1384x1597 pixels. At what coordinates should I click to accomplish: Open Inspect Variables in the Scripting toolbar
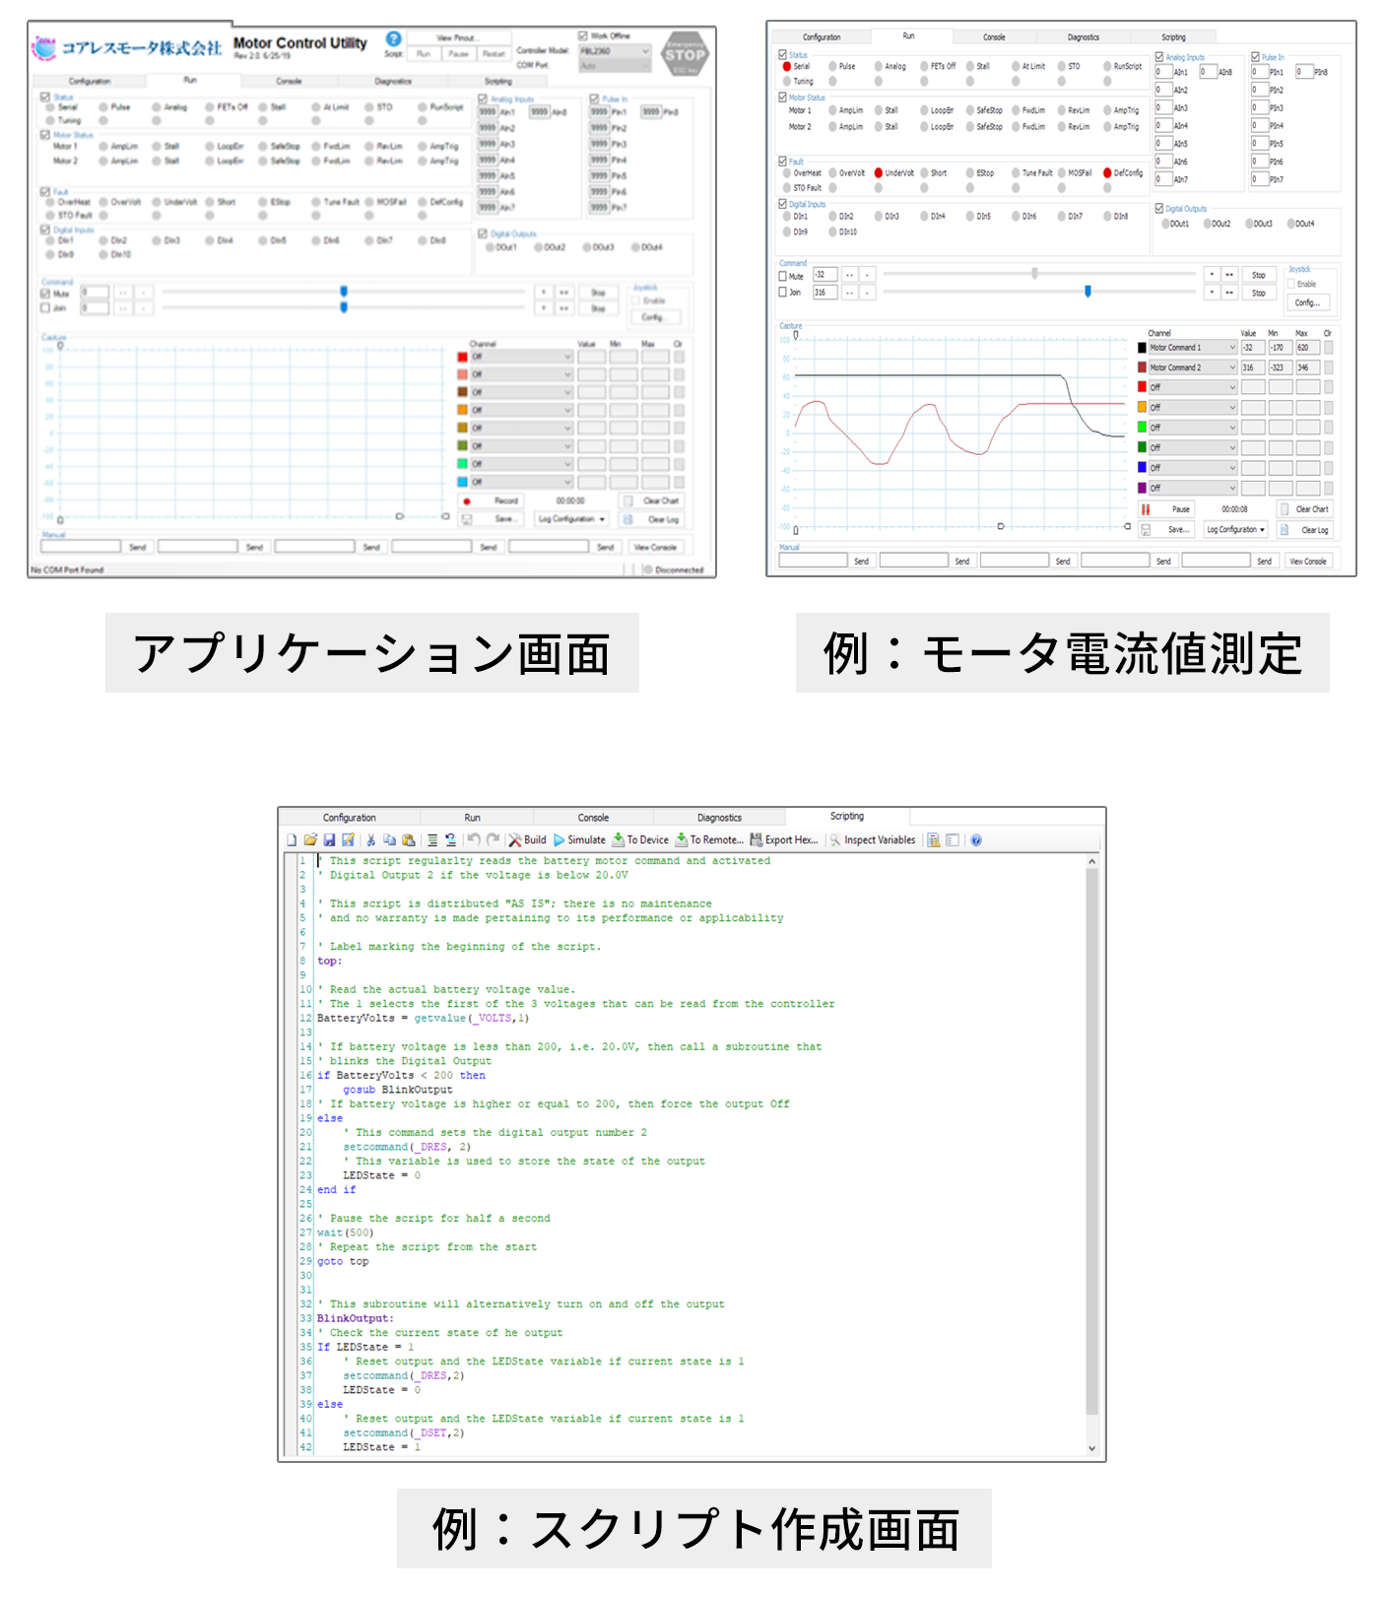click(x=873, y=840)
